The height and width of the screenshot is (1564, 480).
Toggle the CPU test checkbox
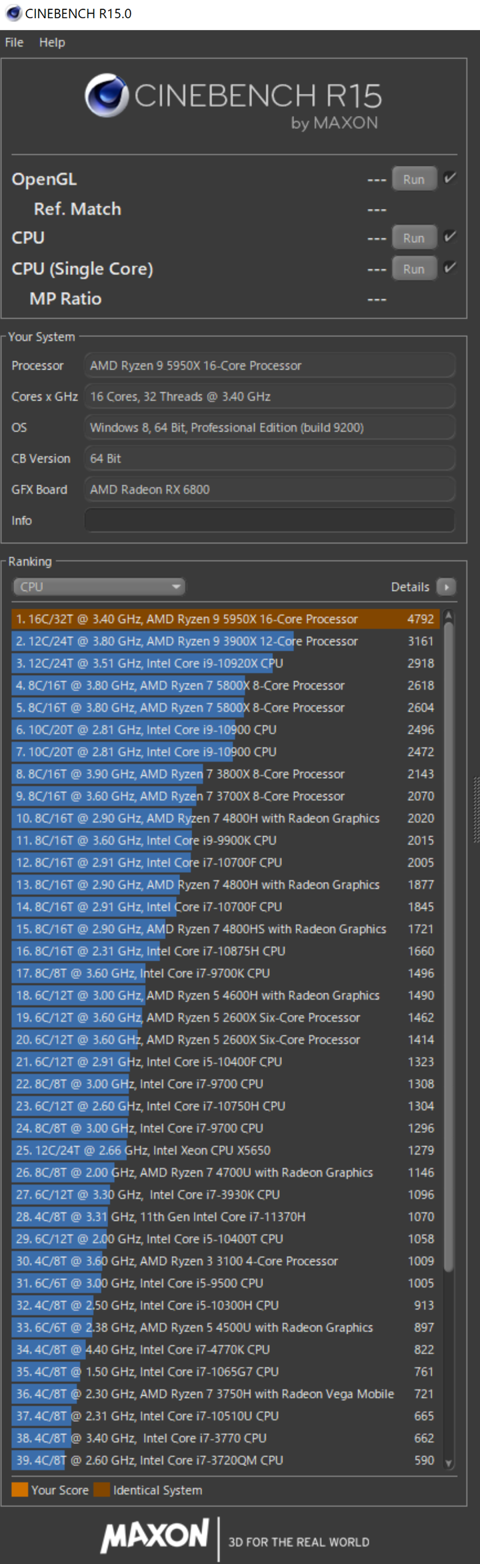450,237
